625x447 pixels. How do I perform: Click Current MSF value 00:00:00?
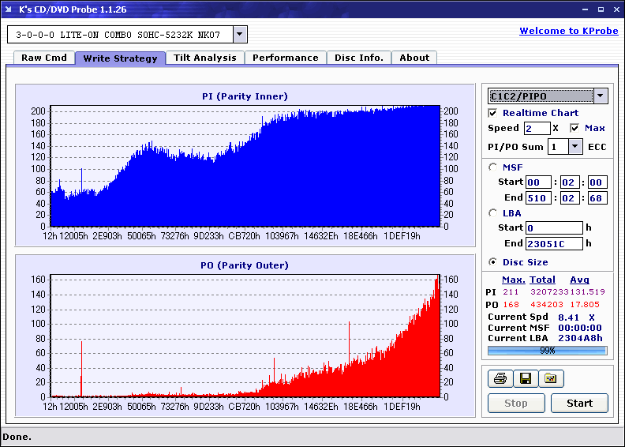(x=580, y=328)
